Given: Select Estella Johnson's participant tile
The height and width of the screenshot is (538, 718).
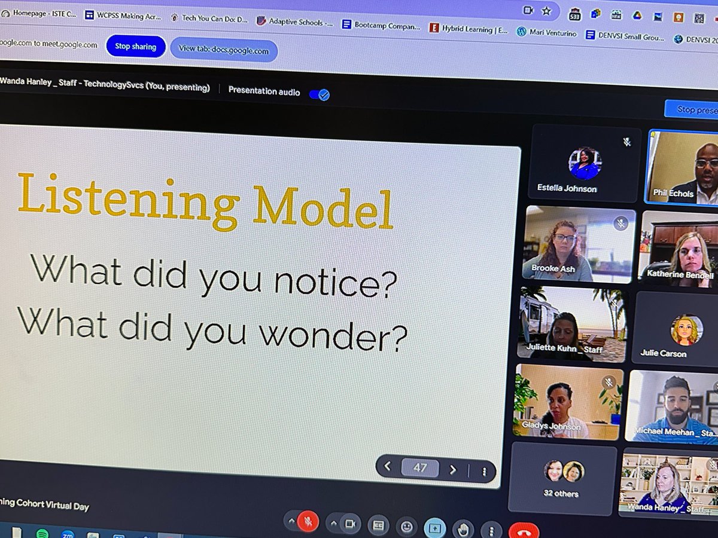Looking at the screenshot, I should (x=586, y=163).
